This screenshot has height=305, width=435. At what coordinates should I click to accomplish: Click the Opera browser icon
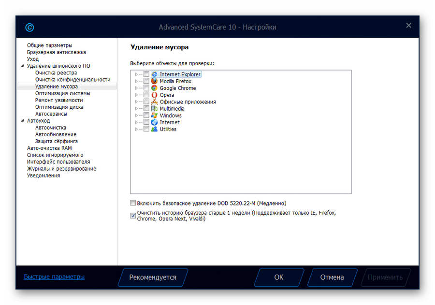155,95
